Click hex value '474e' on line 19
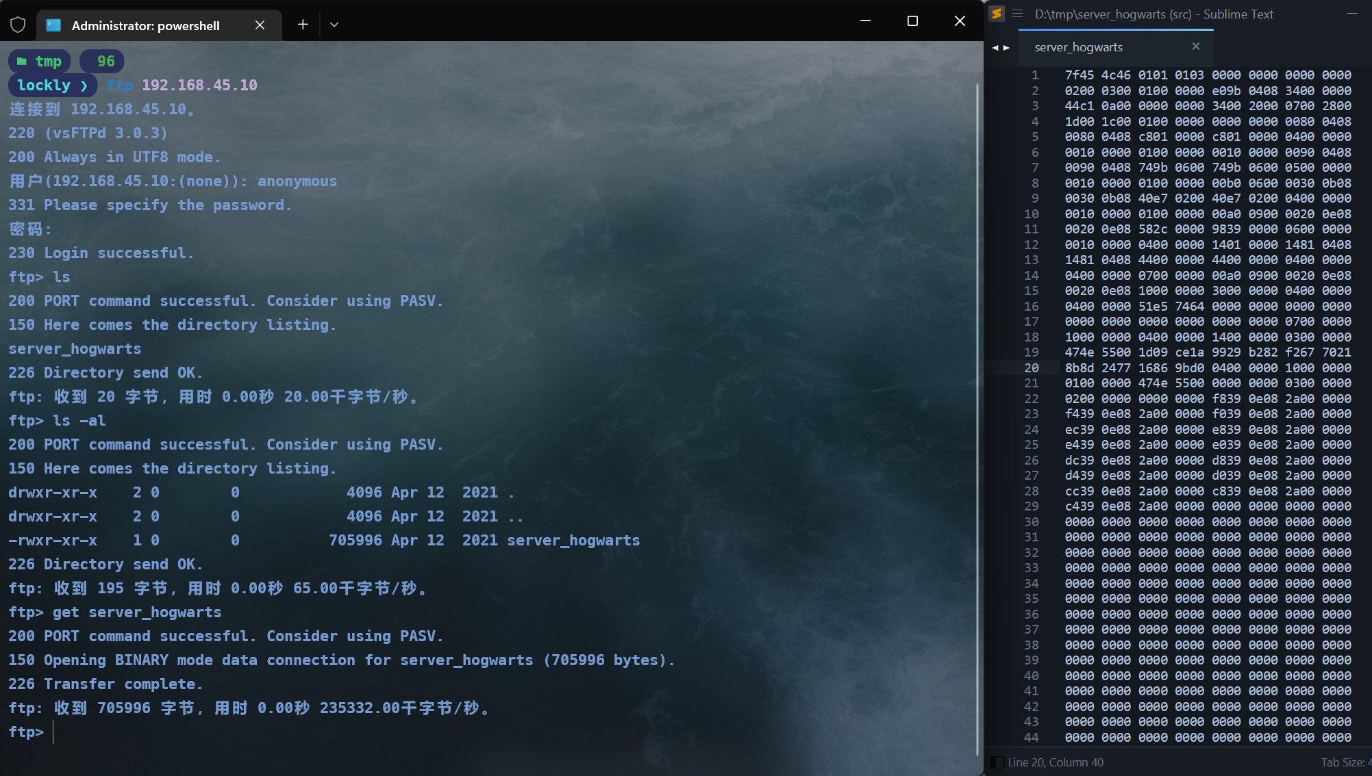This screenshot has width=1372, height=776. [1080, 352]
